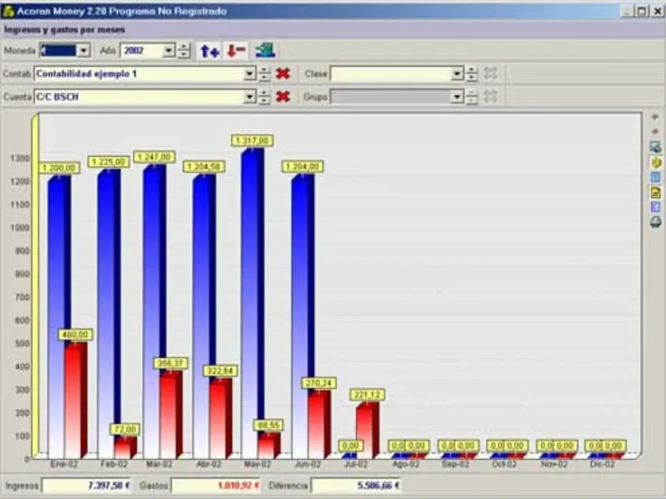Click the 72,00 expense label
The width and height of the screenshot is (666, 499).
pyautogui.click(x=125, y=429)
